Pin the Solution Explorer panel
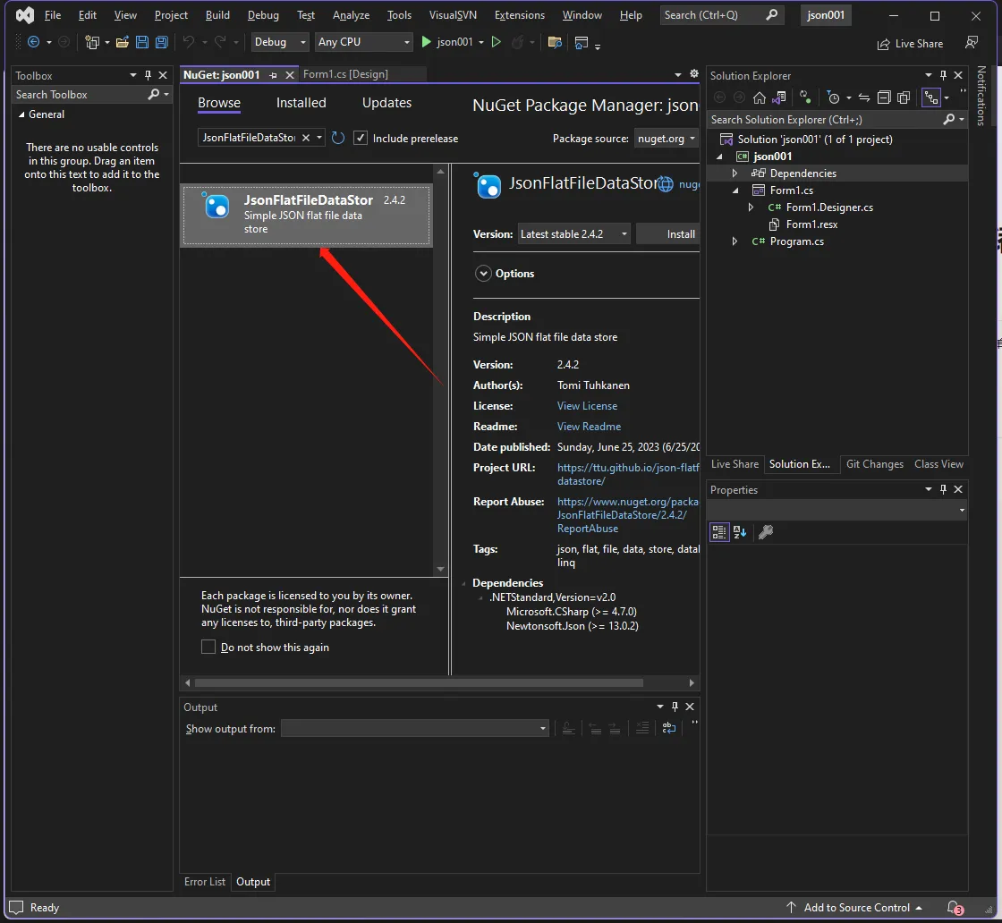 pyautogui.click(x=943, y=75)
